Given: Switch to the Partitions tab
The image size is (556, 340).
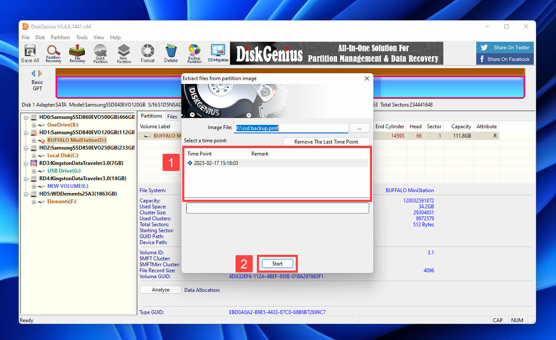Looking at the screenshot, I should tap(151, 116).
